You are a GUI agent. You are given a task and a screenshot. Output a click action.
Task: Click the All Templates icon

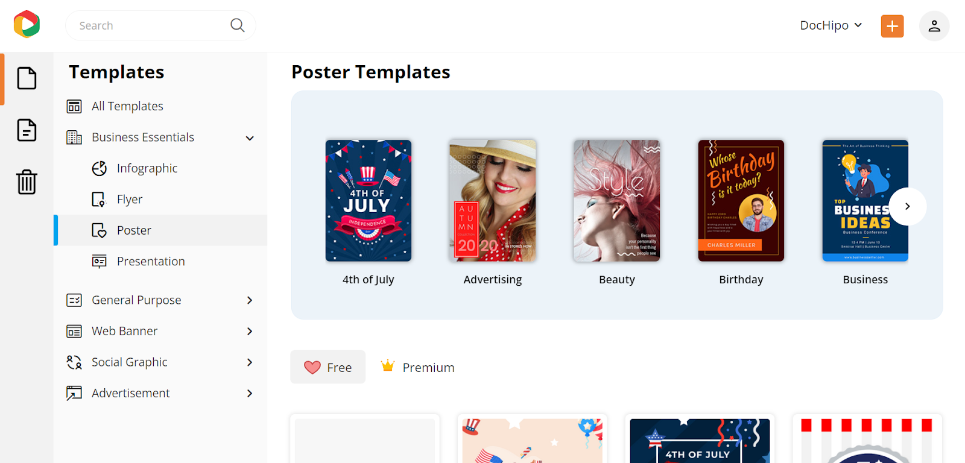point(74,106)
